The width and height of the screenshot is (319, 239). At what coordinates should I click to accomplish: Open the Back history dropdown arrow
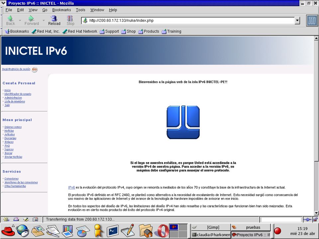pyautogui.click(x=20, y=20)
